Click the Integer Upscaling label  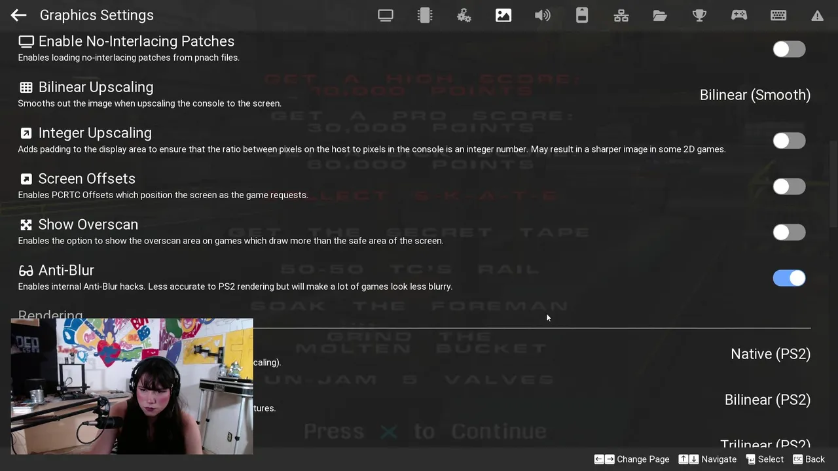[x=95, y=133]
